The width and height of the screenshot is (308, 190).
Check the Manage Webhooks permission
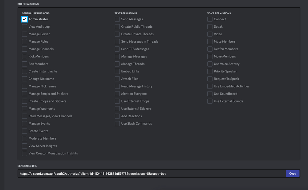point(24,108)
